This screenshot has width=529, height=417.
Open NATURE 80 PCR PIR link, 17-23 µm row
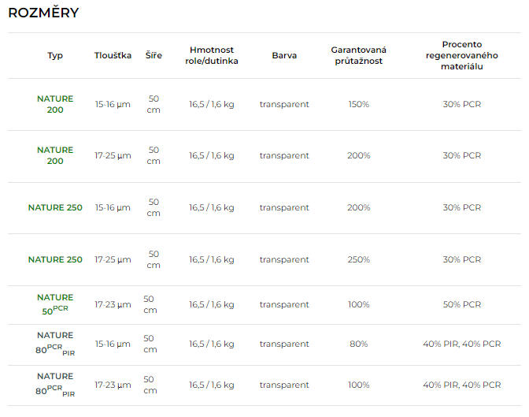(55, 385)
